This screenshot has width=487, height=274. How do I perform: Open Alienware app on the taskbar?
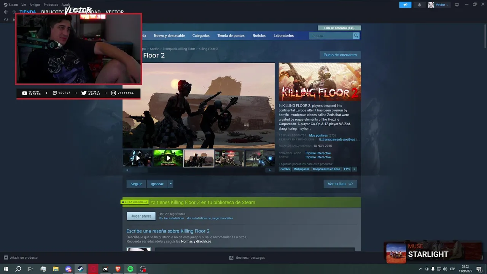(105, 269)
